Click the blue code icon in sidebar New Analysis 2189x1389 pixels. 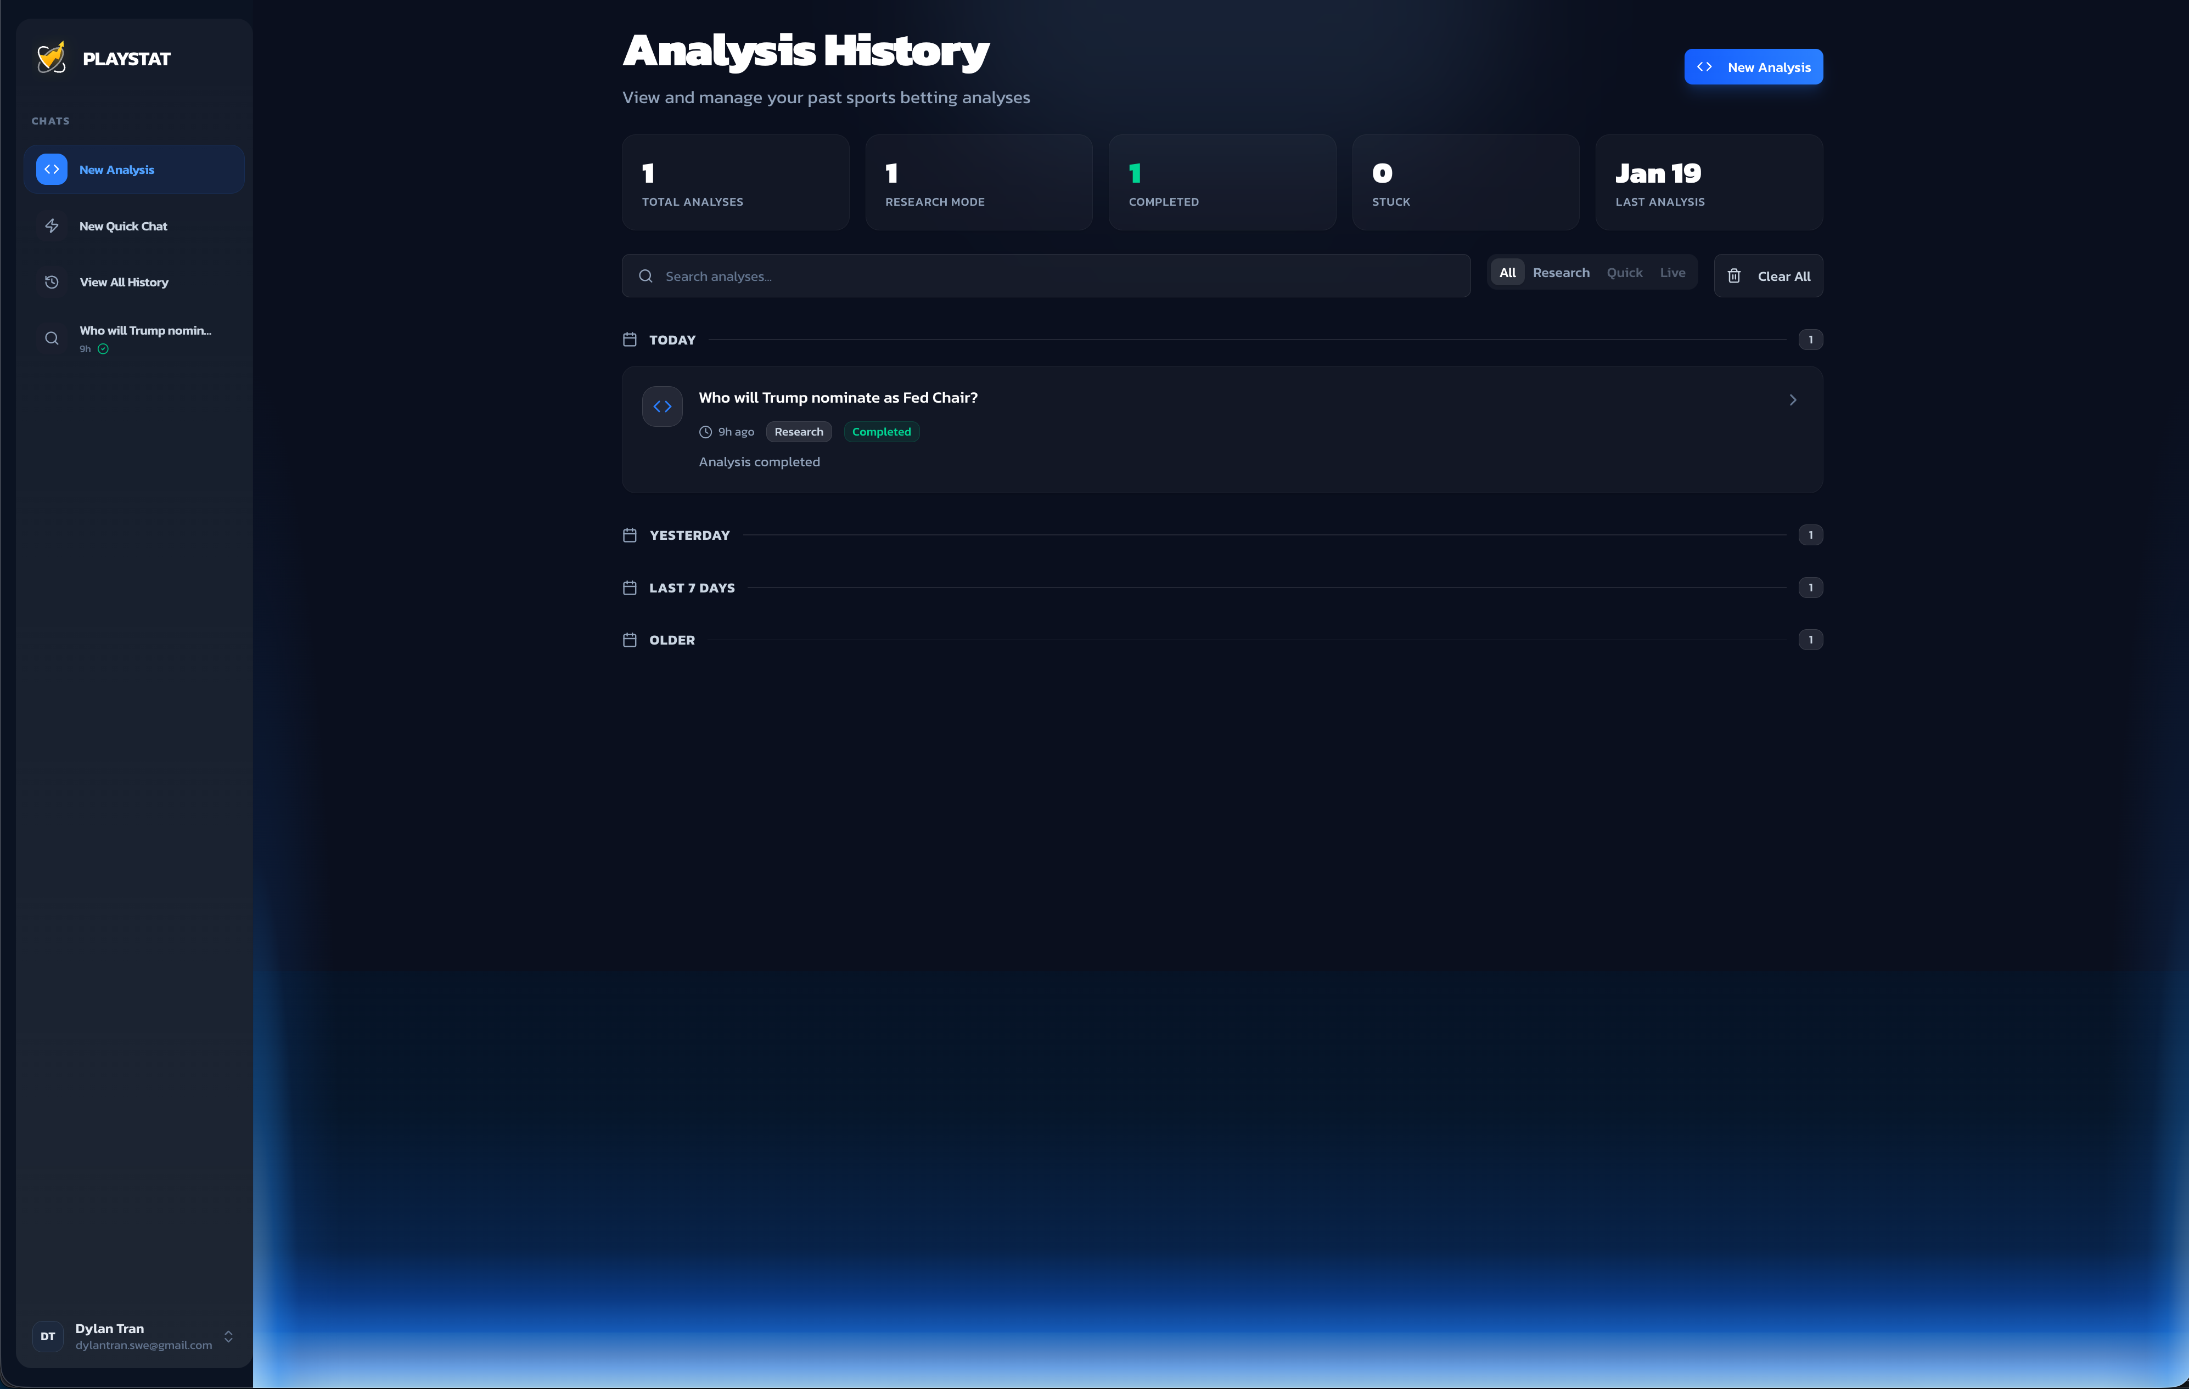(x=52, y=169)
